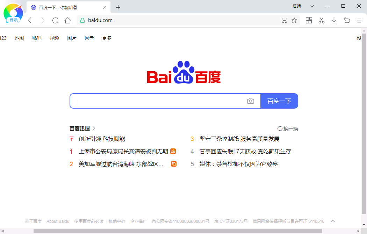Open 视频 in top navigation
The height and width of the screenshot is (234, 367).
[x=54, y=38]
